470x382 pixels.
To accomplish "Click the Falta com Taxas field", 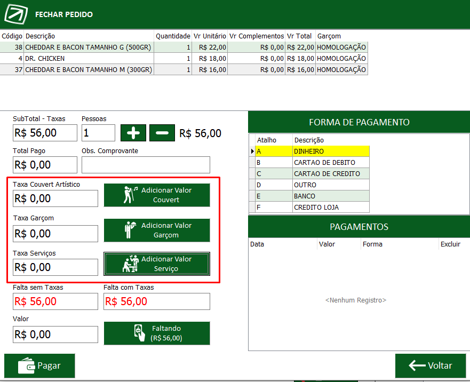I will point(157,301).
